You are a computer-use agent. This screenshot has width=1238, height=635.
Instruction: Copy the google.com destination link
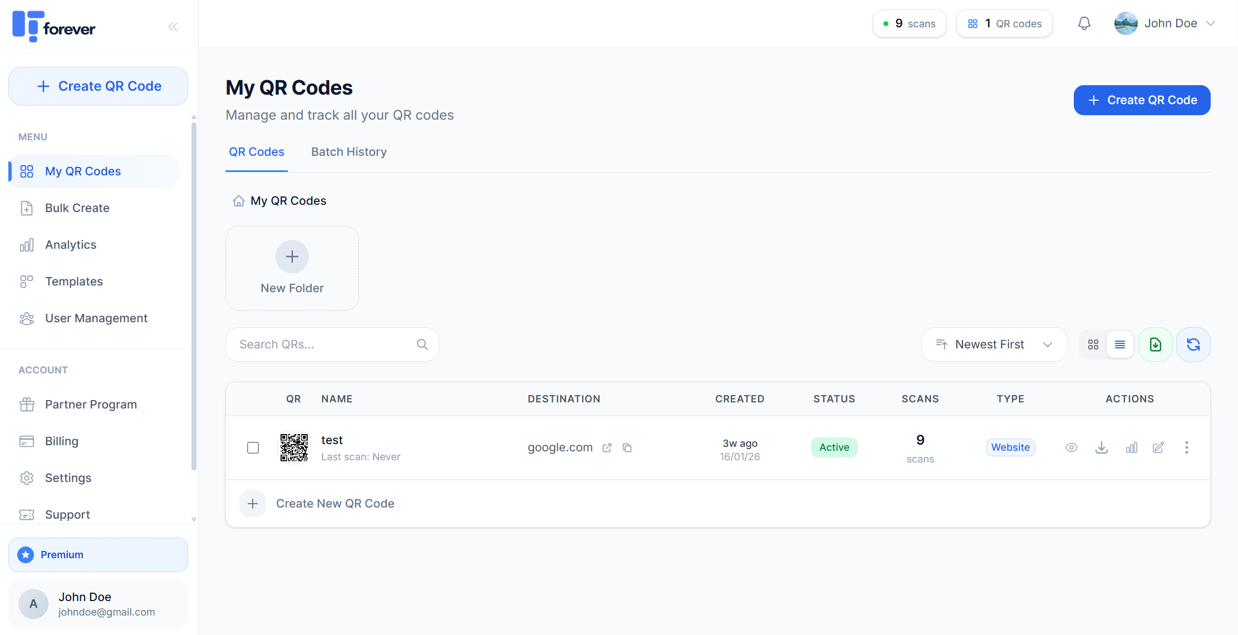click(627, 447)
